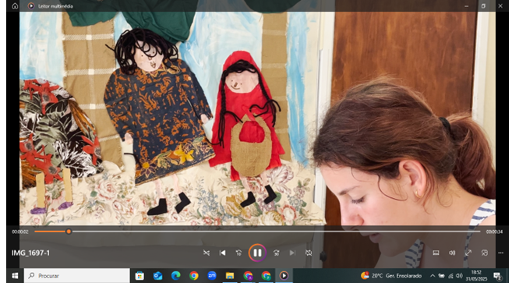
Task: Open the subtitles and audio options
Action: [436, 253]
